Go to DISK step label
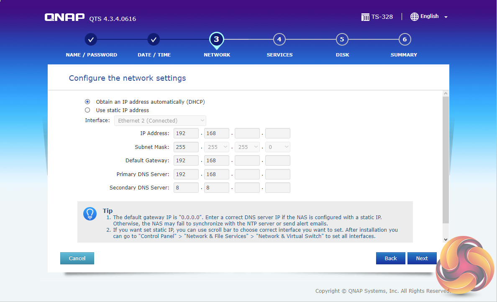Viewport: 497px width, 302px height. point(342,55)
